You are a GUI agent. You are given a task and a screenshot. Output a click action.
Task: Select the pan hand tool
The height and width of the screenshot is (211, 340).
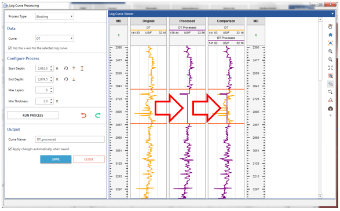(330, 27)
